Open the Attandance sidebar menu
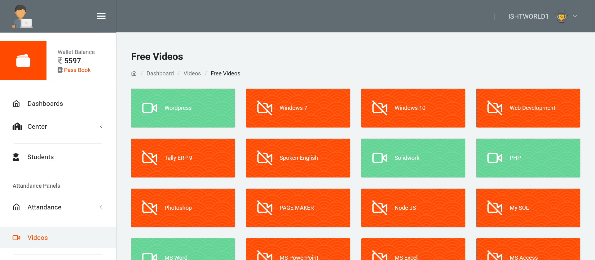 tap(58, 207)
